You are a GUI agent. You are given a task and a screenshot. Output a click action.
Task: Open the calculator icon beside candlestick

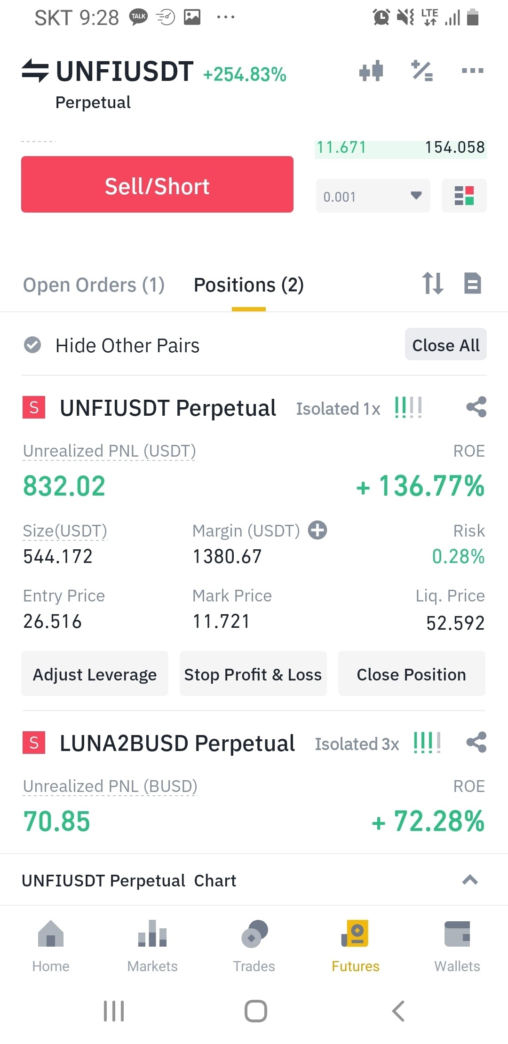tap(422, 71)
